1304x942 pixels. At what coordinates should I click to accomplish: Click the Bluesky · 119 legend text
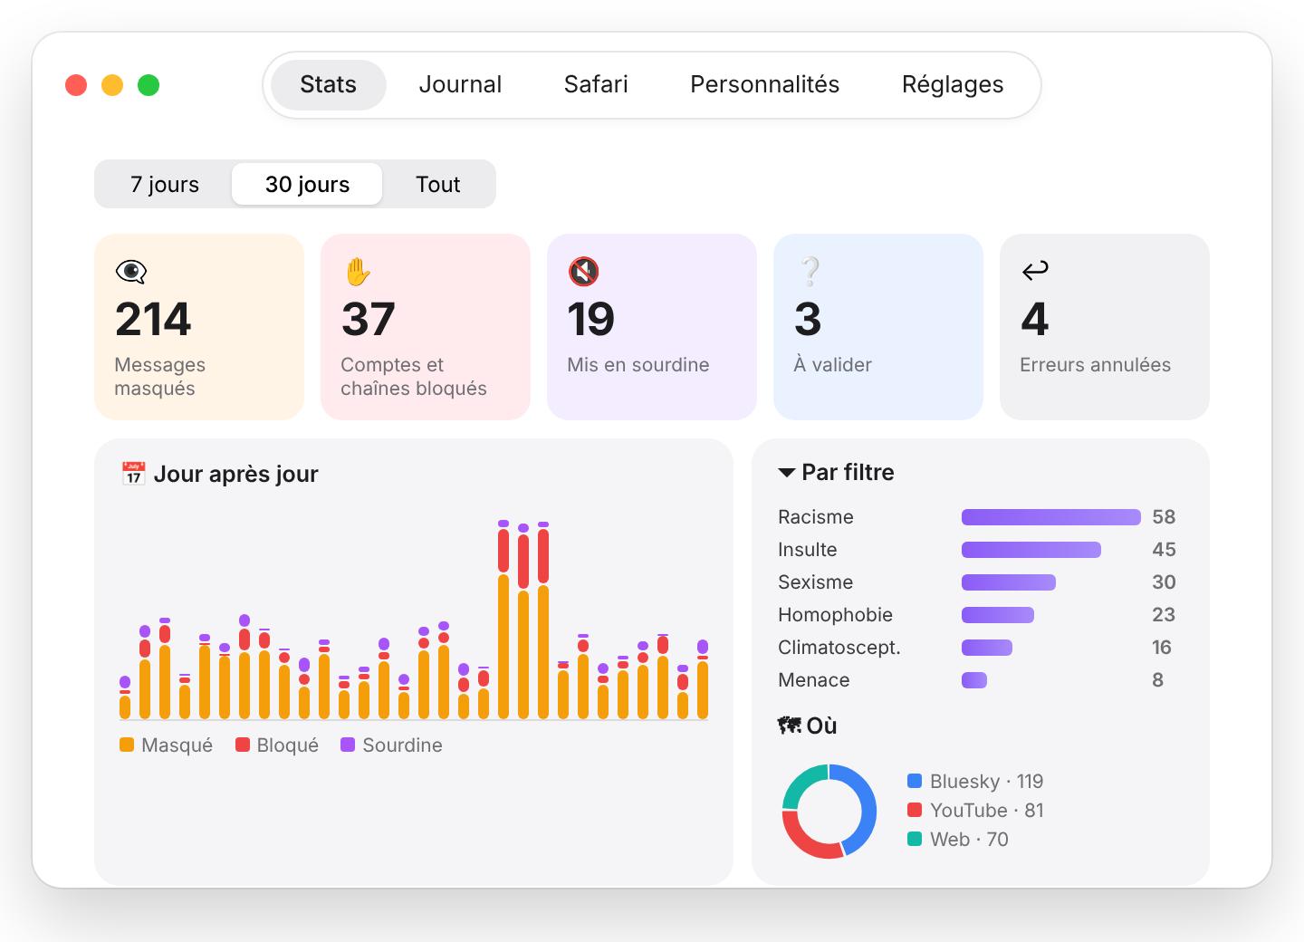pyautogui.click(x=987, y=781)
